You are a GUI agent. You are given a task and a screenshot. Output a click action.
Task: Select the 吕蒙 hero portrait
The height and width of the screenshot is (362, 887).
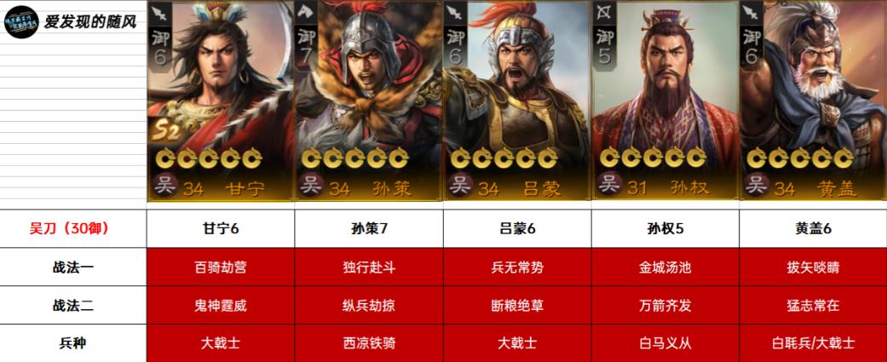(517, 101)
